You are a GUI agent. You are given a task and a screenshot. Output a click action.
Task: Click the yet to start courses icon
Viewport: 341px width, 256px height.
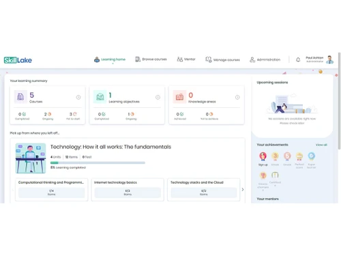[x=75, y=114]
